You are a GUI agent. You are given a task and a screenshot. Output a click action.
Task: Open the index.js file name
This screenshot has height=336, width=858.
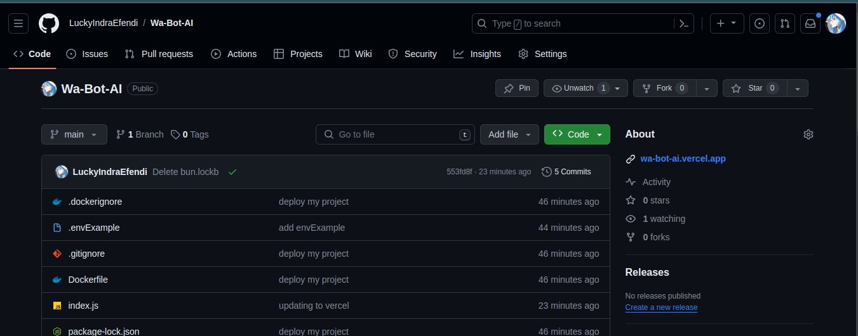83,306
